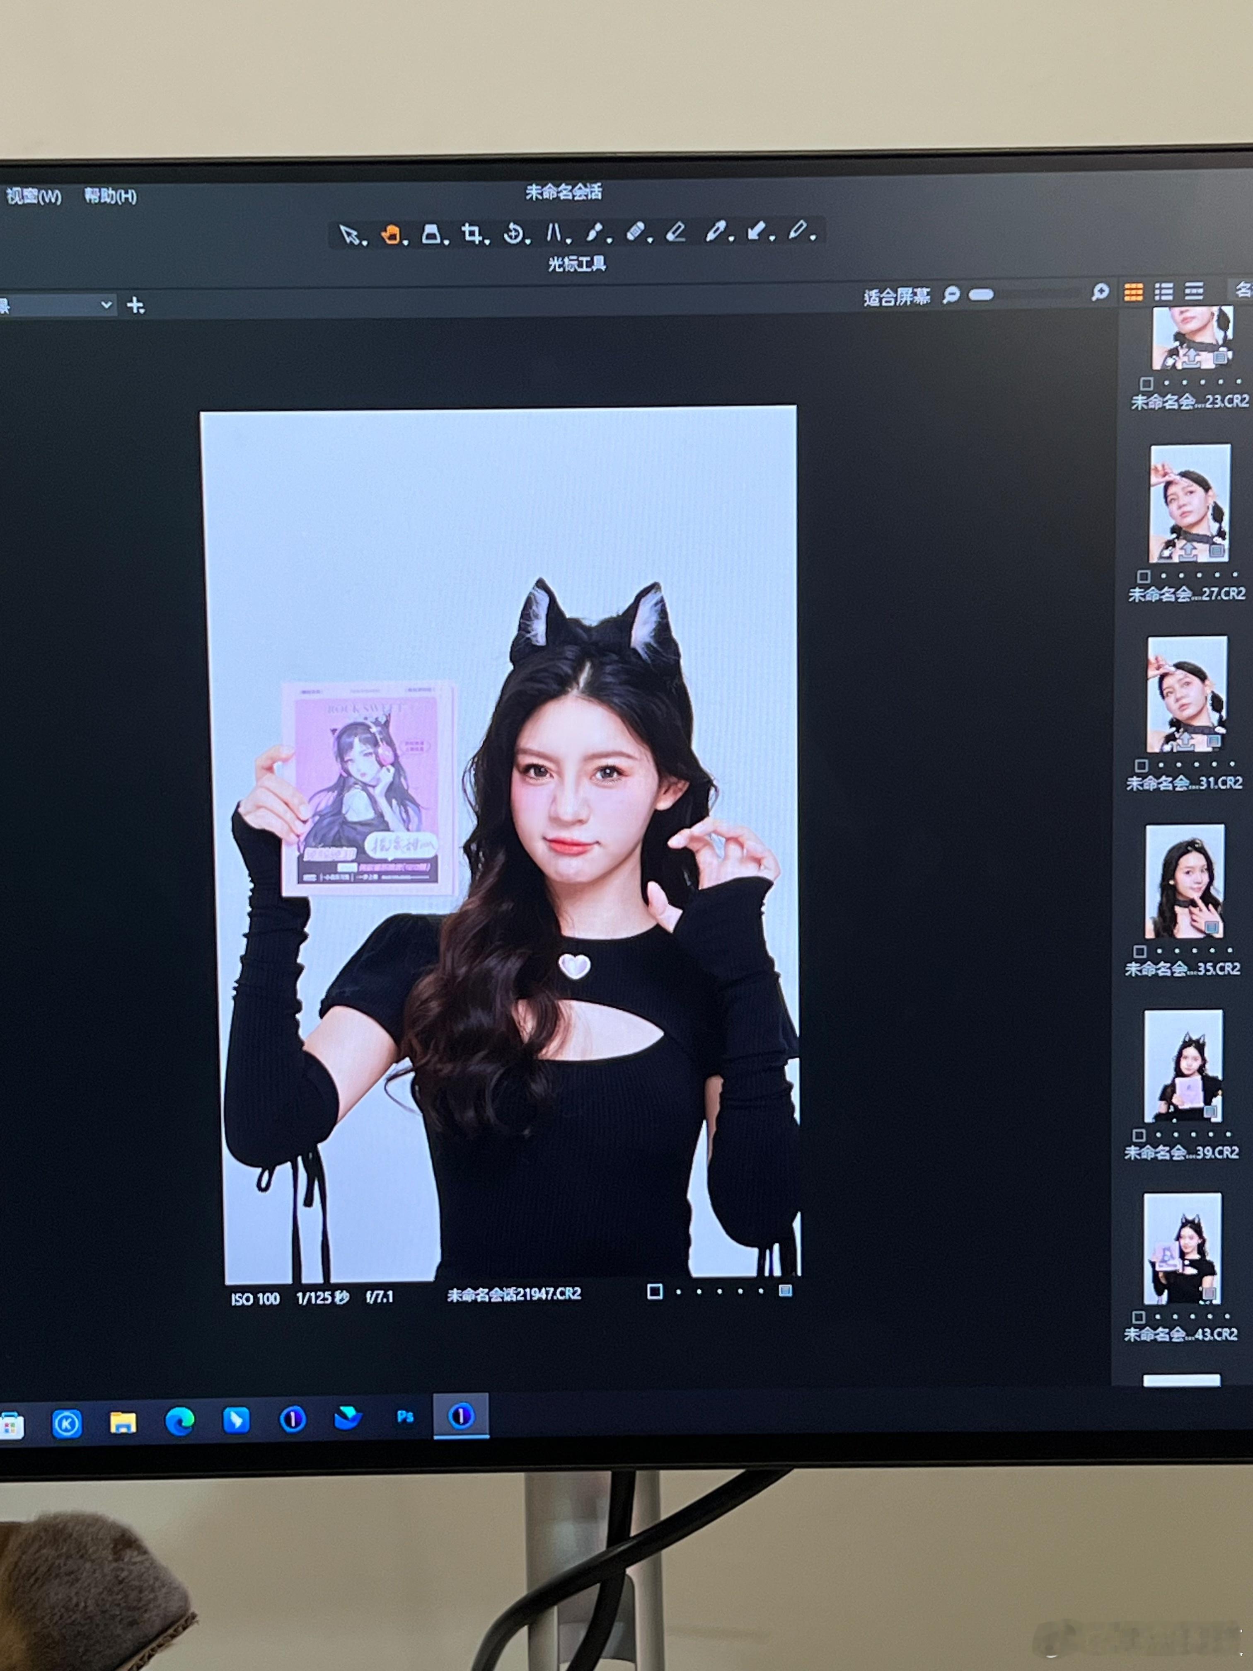Adjust the viewer zoom slider handle
This screenshot has width=1253, height=1671.
tap(980, 295)
